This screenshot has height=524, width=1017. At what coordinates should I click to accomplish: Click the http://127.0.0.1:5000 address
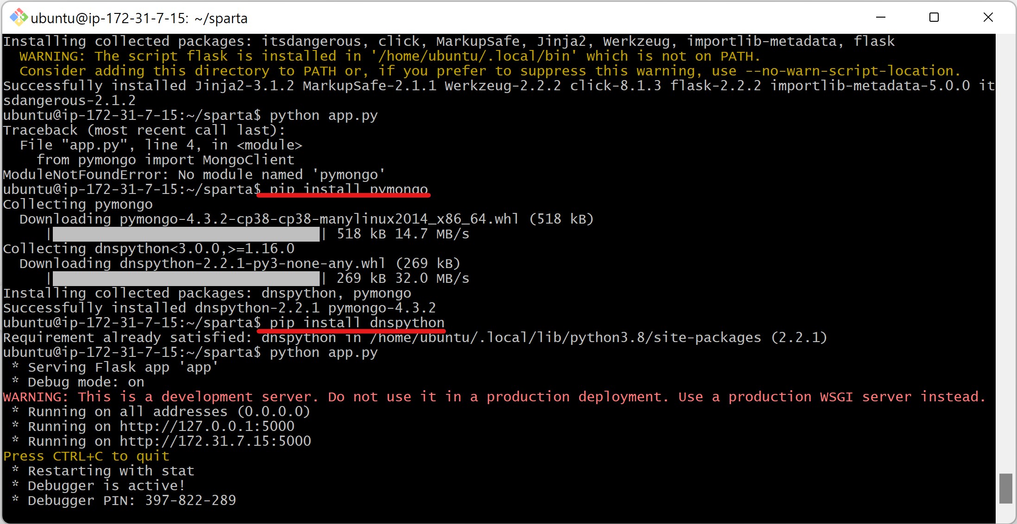[x=207, y=426]
